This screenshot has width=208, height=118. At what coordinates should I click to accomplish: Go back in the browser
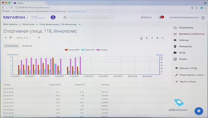(3, 7)
